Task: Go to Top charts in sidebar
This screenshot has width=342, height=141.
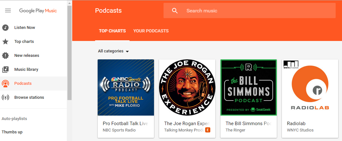Action: tap(34, 42)
